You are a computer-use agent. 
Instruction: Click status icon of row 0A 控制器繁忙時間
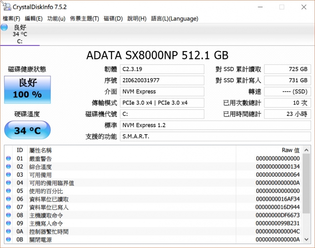pos(8,231)
